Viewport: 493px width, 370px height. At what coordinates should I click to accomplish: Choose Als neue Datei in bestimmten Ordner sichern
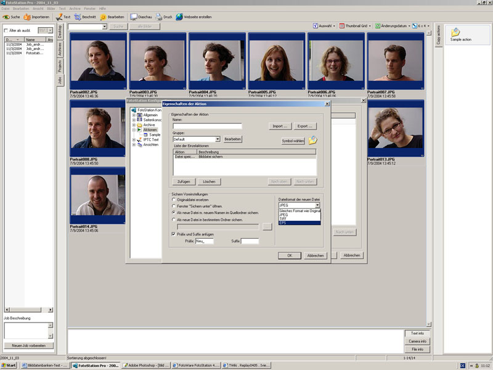[174, 220]
